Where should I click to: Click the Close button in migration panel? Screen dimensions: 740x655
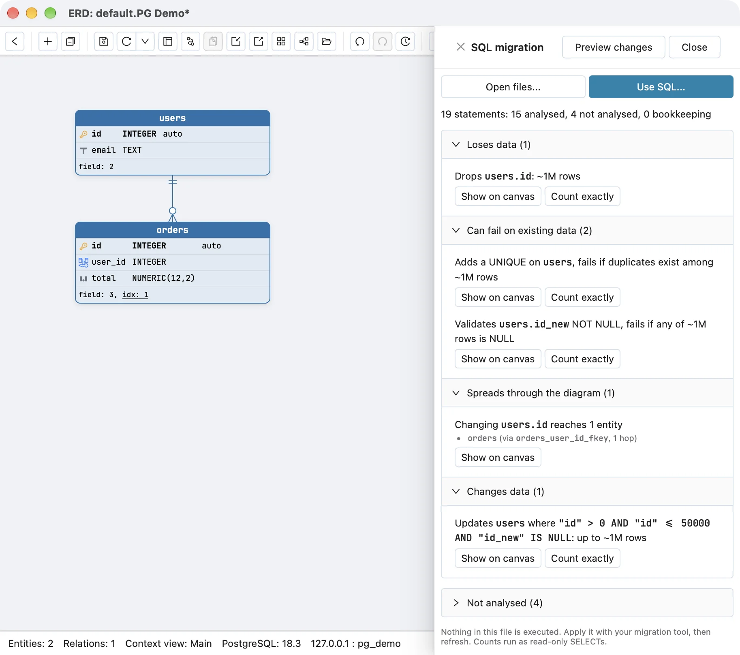tap(694, 47)
